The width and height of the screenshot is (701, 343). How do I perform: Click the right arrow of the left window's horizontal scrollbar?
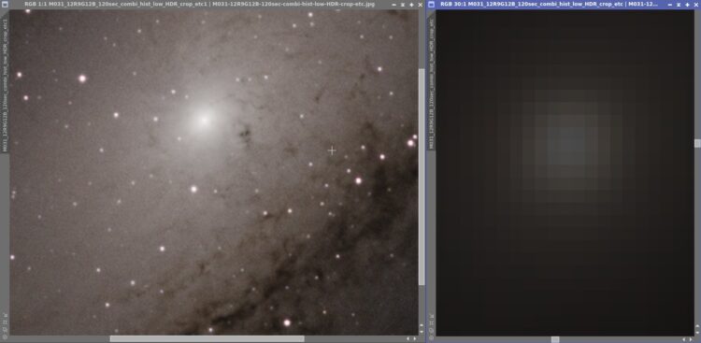414,339
